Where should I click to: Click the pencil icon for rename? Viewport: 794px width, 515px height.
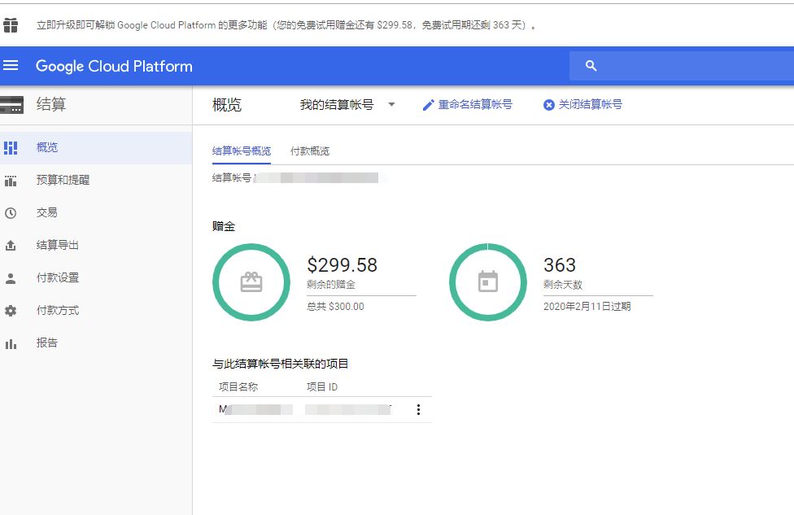tap(429, 105)
